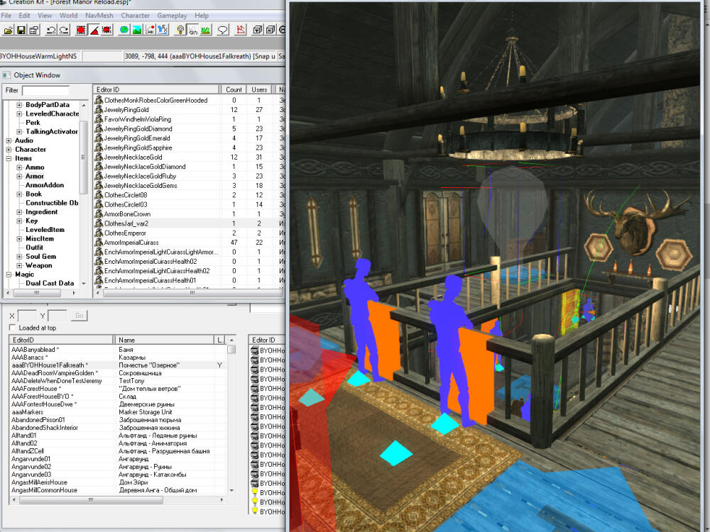
Task: Expand the BodyPartData tree node
Action: [x=19, y=105]
